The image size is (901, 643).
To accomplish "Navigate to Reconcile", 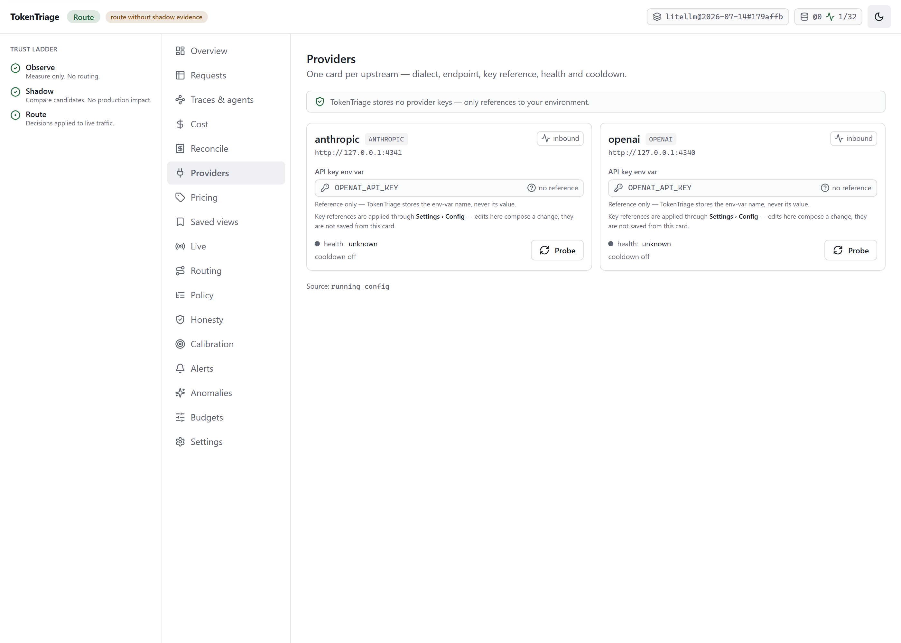I will click(x=226, y=149).
